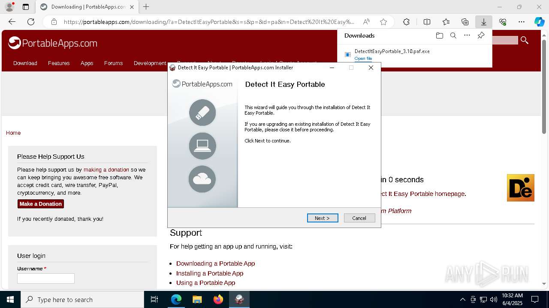Click the page vertical scrollbar thumb

(544, 87)
